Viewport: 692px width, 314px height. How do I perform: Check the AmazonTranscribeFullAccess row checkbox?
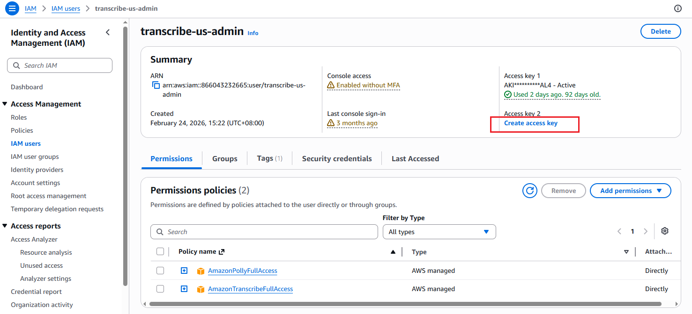point(160,289)
